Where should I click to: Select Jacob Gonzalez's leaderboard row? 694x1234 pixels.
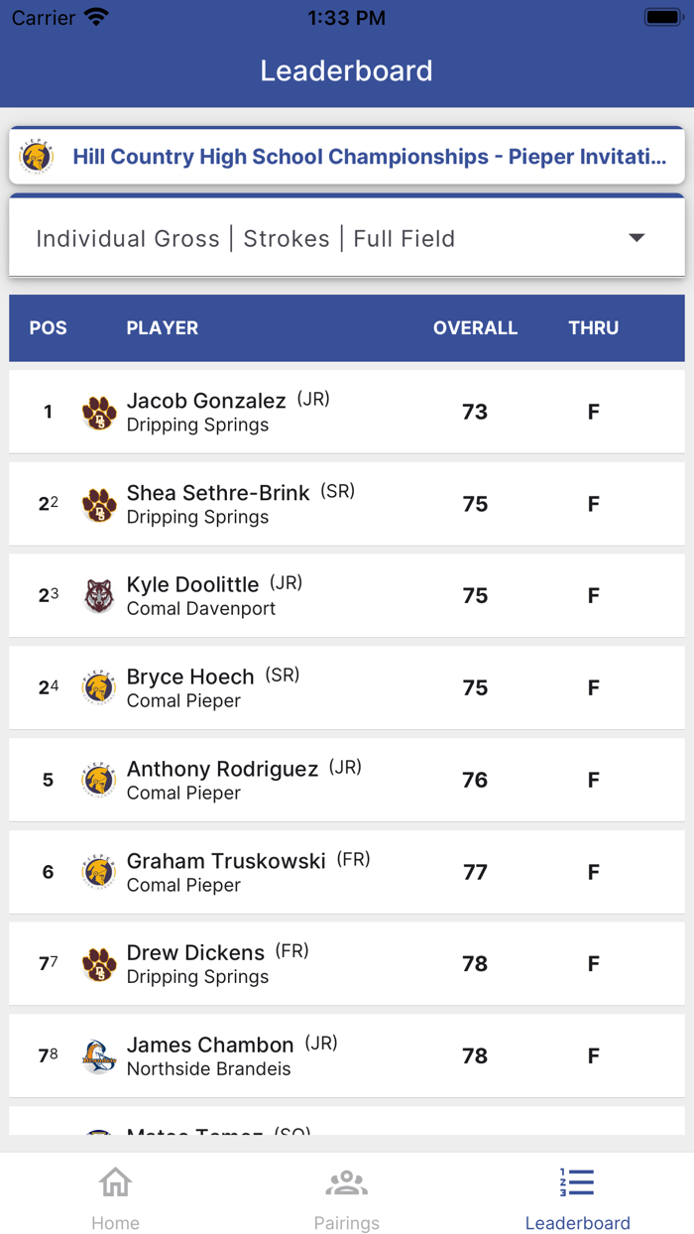coord(347,411)
